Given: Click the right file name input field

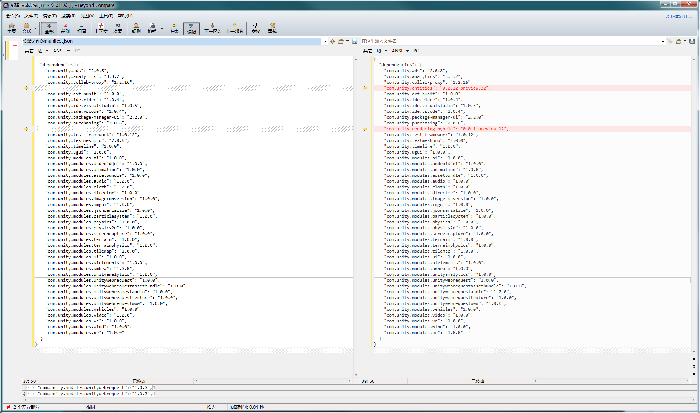Looking at the screenshot, I should coord(510,41).
